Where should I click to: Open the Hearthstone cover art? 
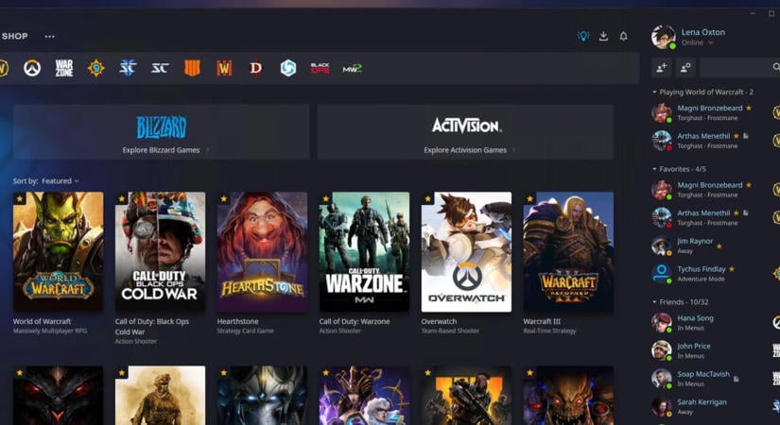pyautogui.click(x=262, y=252)
